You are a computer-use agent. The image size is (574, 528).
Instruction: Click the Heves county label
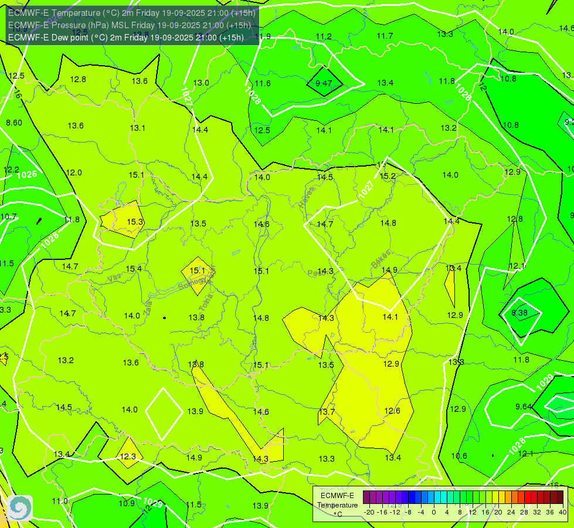(307, 198)
